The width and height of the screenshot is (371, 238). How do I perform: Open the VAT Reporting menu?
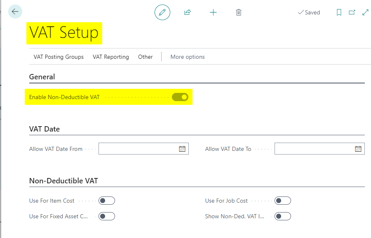click(111, 57)
